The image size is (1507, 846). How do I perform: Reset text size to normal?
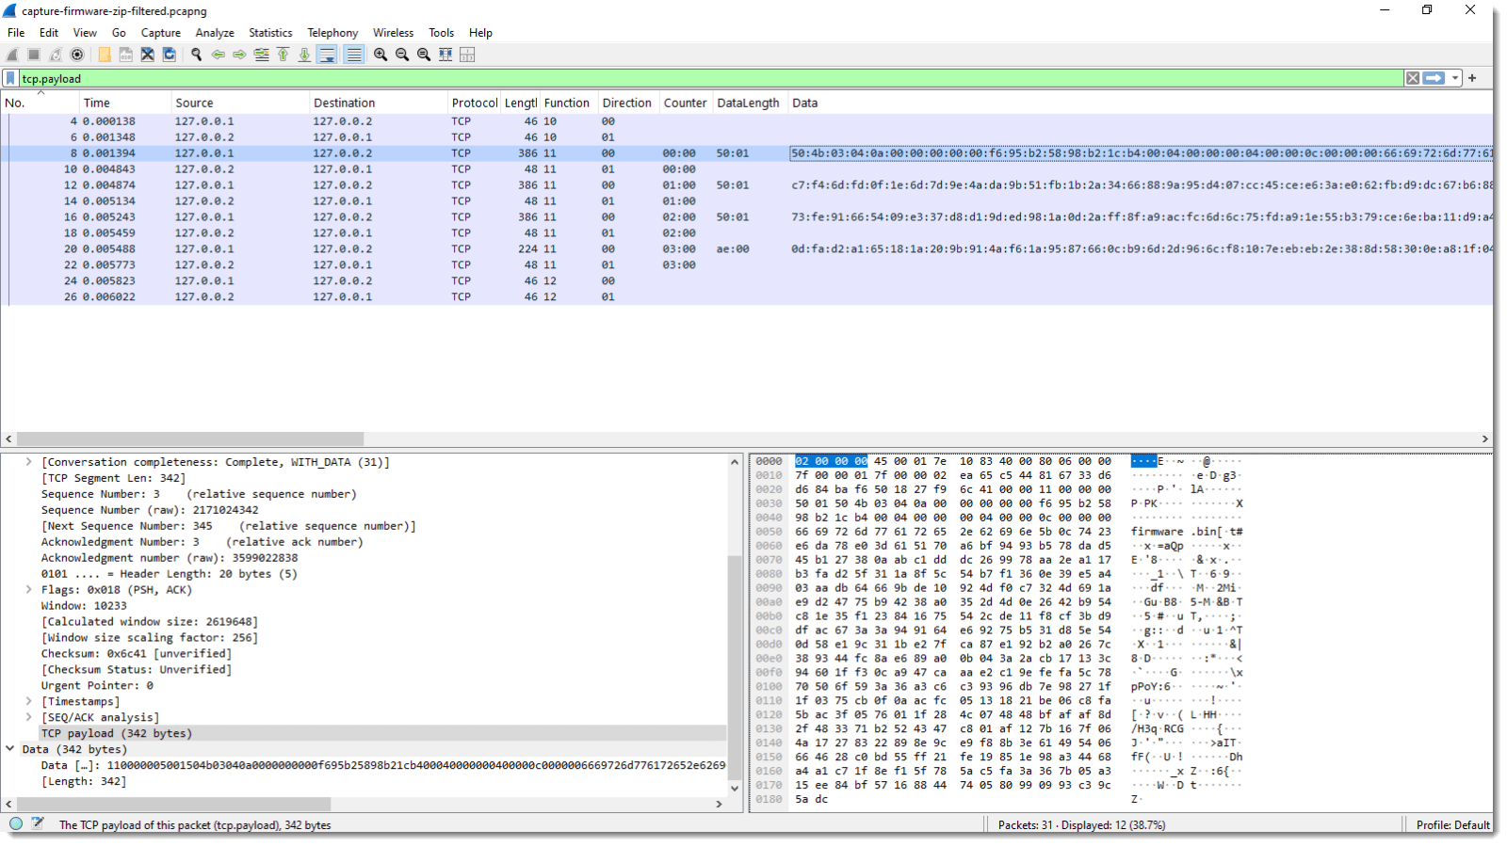(x=424, y=55)
